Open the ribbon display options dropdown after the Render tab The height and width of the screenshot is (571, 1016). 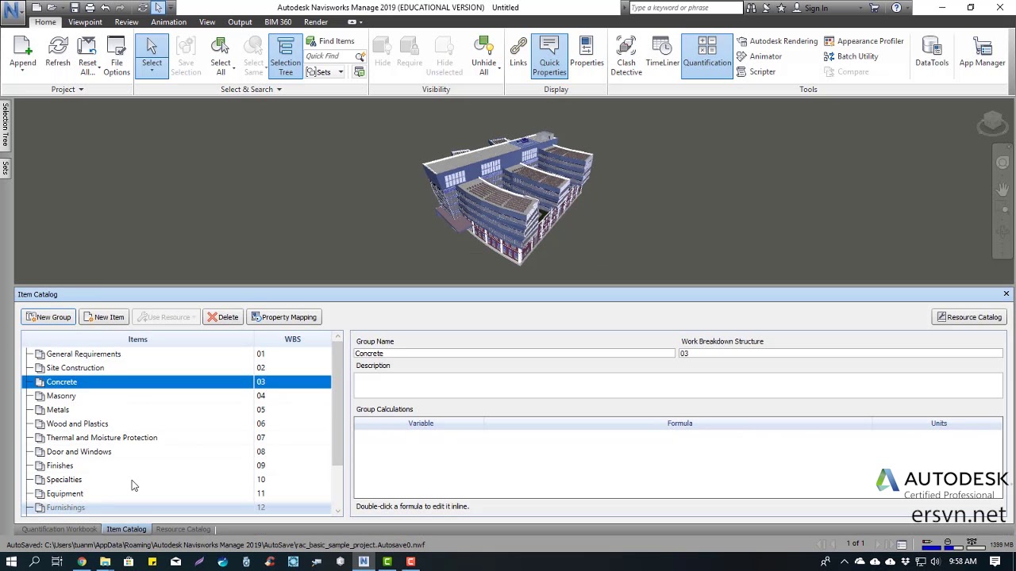point(360,22)
